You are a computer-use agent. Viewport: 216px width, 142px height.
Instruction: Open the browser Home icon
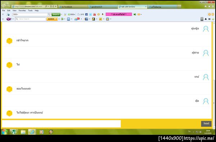[206, 6]
